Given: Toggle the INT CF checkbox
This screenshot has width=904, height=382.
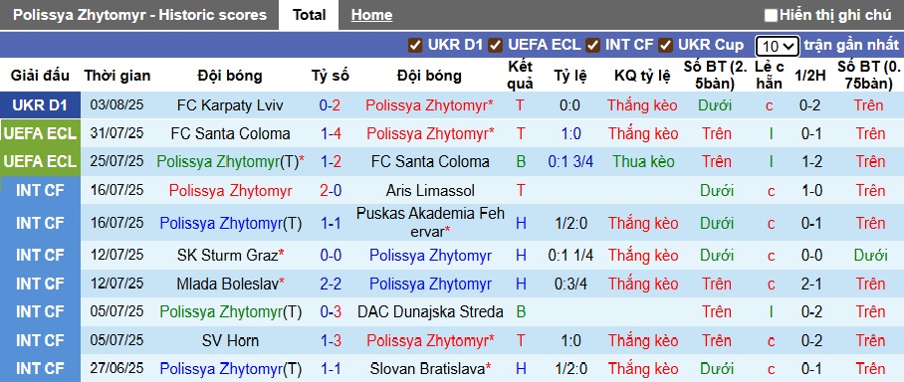Looking at the screenshot, I should pyautogui.click(x=592, y=46).
